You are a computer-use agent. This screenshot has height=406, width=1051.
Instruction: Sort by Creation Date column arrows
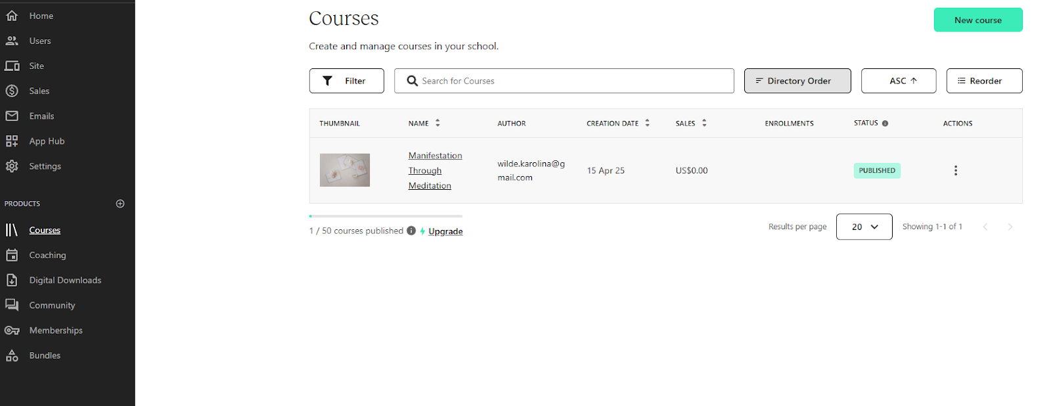647,124
